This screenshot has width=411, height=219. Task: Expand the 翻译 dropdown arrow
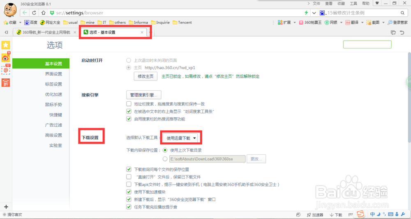coord(362,23)
